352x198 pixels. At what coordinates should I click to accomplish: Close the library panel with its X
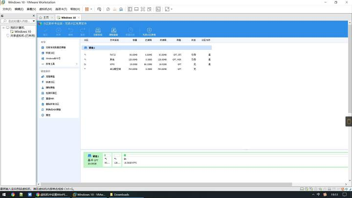coord(34,16)
